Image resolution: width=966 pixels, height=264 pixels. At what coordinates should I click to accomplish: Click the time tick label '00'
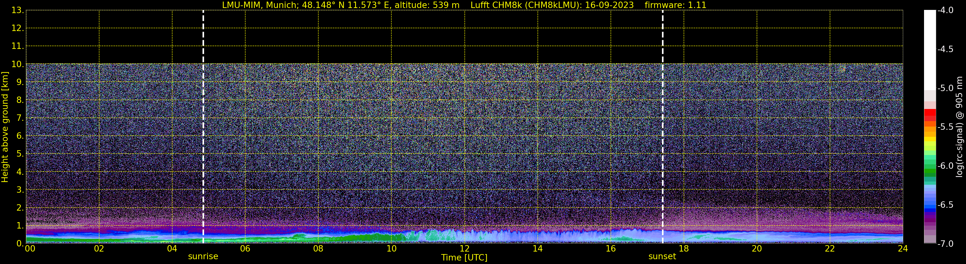pyautogui.click(x=30, y=249)
